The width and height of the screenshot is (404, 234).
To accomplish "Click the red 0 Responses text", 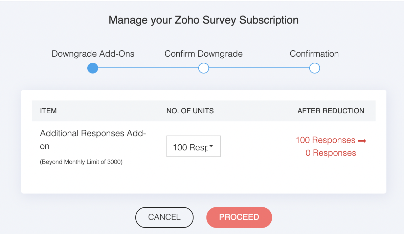I will [x=331, y=153].
